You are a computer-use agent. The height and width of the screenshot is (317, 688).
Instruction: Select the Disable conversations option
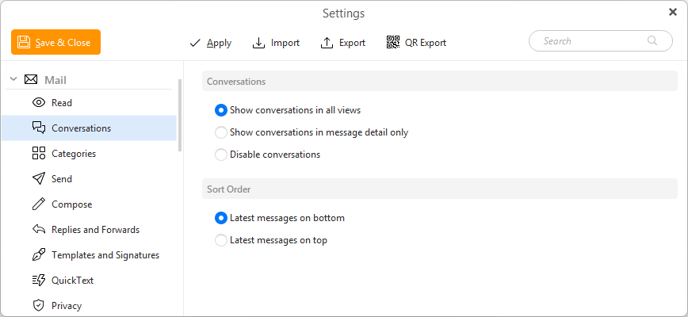(x=221, y=155)
